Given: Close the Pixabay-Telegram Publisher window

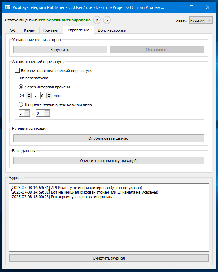Looking at the screenshot, I should tap(208, 7).
